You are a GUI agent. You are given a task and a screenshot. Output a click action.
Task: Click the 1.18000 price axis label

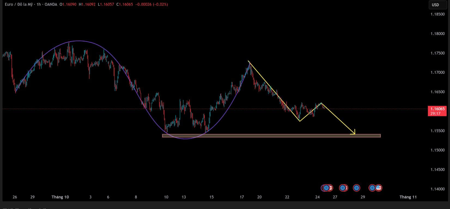(x=437, y=34)
